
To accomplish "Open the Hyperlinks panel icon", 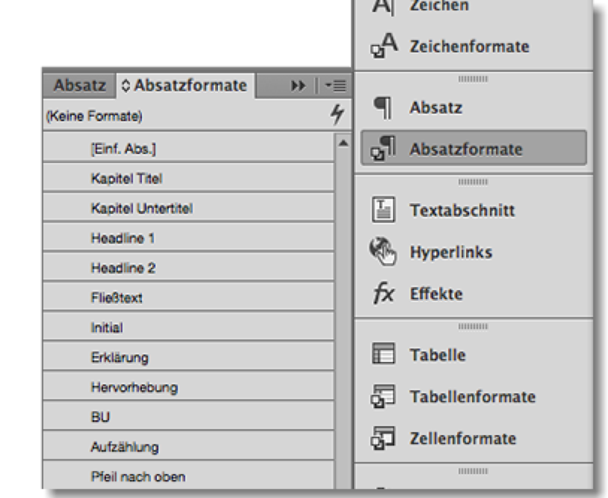I will coord(383,252).
